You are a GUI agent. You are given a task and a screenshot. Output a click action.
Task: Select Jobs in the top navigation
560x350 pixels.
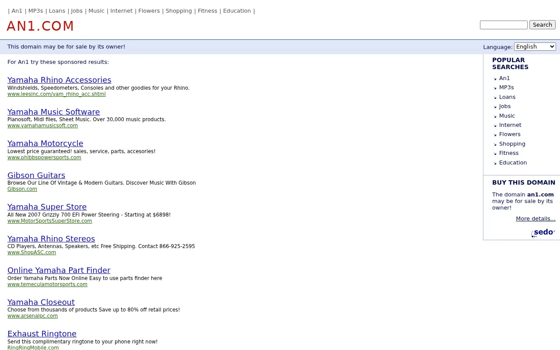pyautogui.click(x=77, y=11)
